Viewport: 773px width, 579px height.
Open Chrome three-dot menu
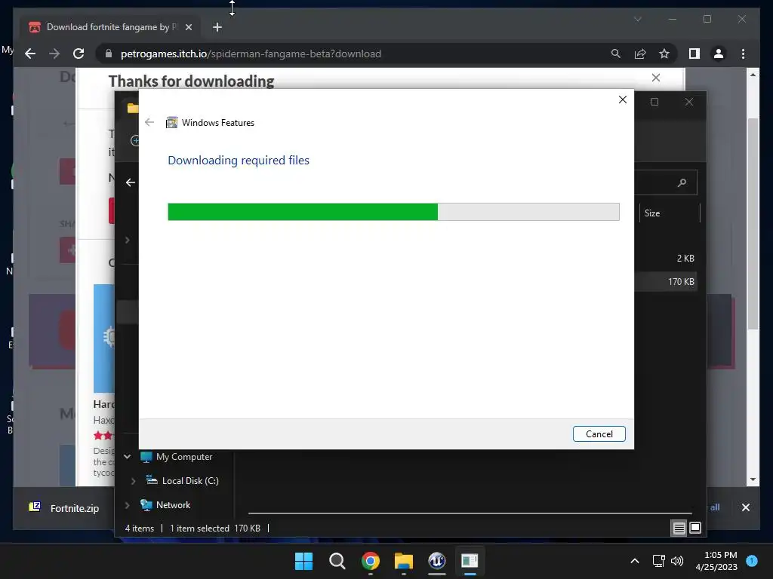[x=743, y=54]
